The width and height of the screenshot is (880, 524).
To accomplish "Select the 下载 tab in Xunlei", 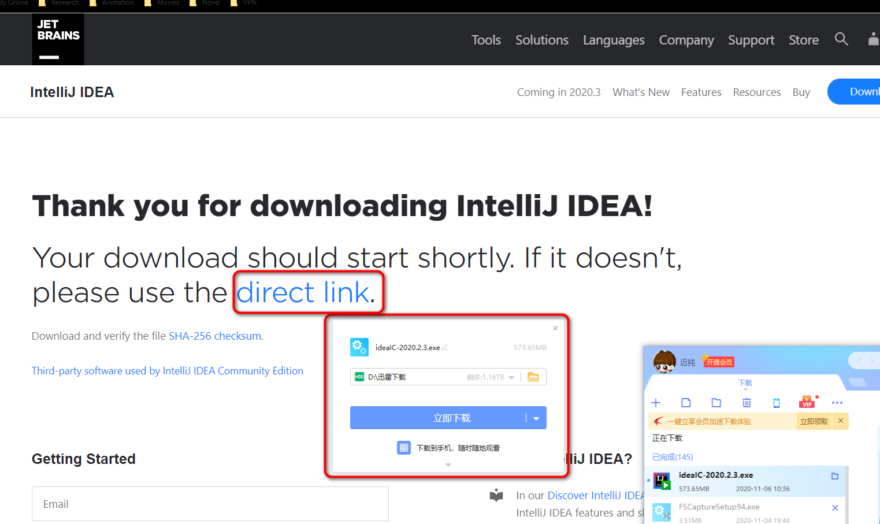I will coord(745,383).
